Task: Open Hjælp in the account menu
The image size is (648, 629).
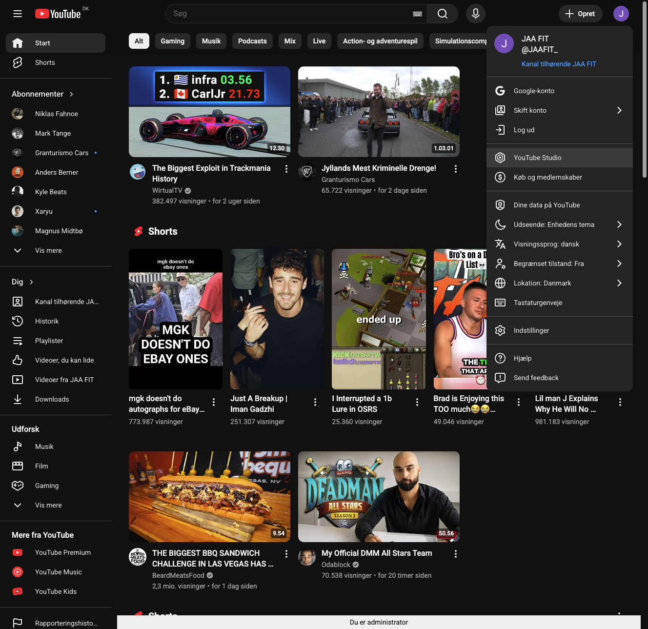Action: (560, 358)
